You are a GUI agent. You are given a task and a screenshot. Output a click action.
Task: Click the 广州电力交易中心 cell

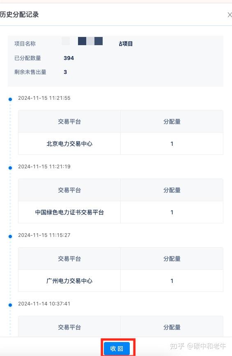click(69, 281)
